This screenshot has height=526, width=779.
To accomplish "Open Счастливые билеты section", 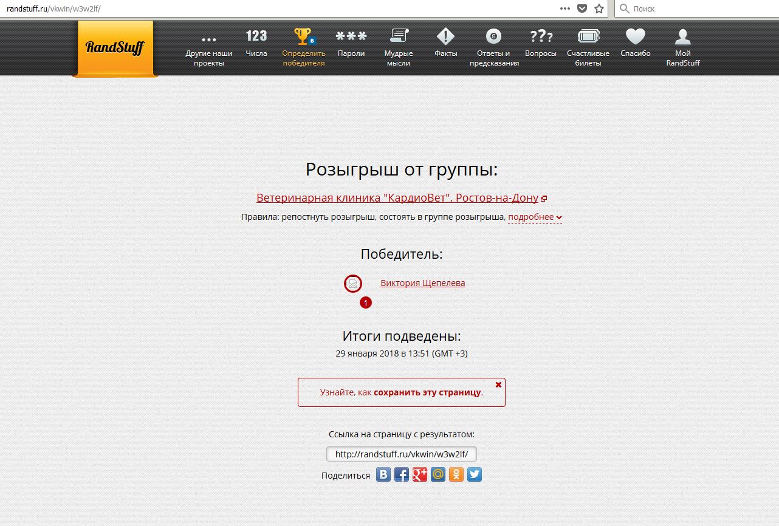I will (588, 49).
